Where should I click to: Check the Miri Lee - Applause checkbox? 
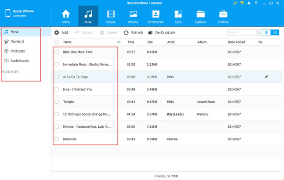[x=56, y=127]
